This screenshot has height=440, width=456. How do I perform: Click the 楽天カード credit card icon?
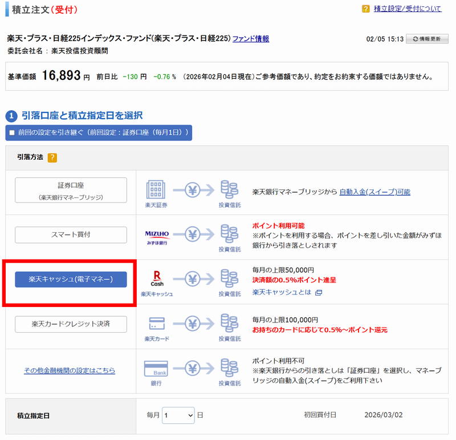click(x=156, y=324)
